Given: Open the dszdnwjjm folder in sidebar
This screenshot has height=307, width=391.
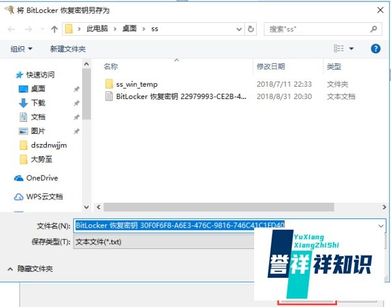Looking at the screenshot, I should click(49, 145).
